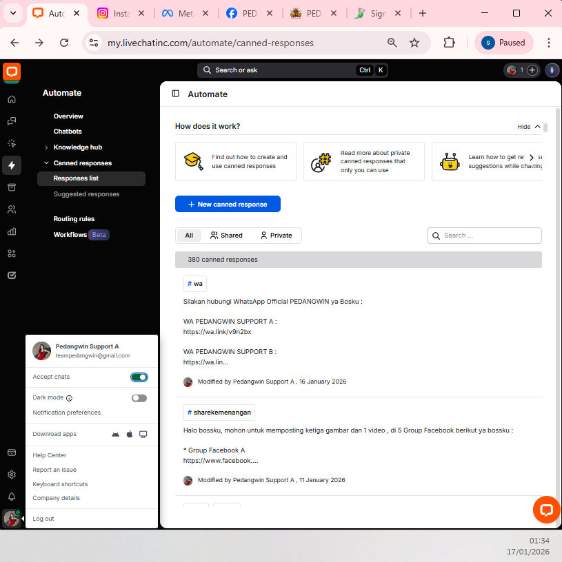Open Chats icon in left sidebar
Viewport: 562px width, 562px height.
click(12, 121)
